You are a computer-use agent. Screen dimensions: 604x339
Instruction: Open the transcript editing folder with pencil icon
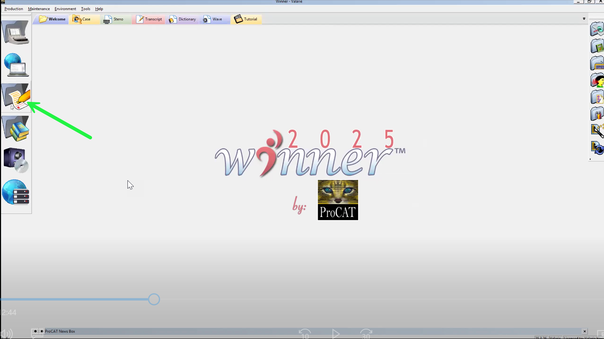tap(16, 96)
